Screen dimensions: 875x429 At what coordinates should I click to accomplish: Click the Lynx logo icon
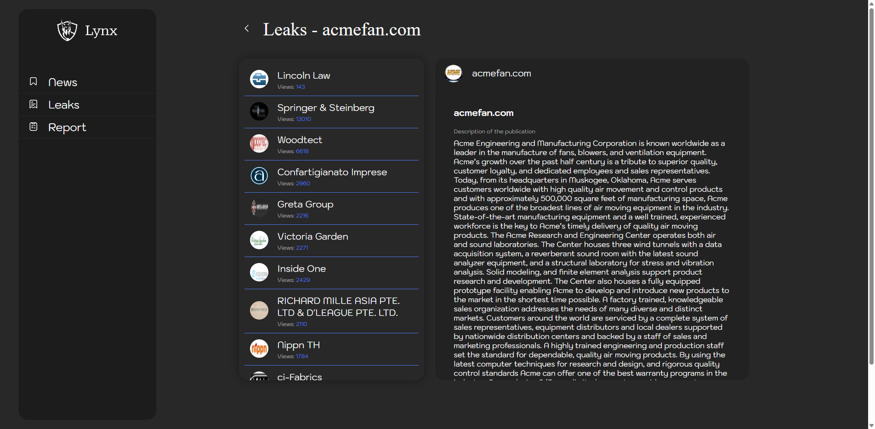tap(67, 30)
